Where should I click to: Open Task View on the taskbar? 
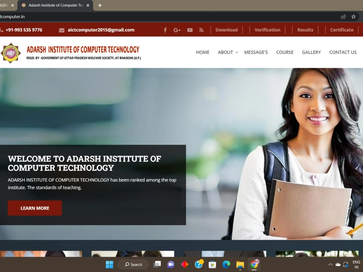[157, 264]
